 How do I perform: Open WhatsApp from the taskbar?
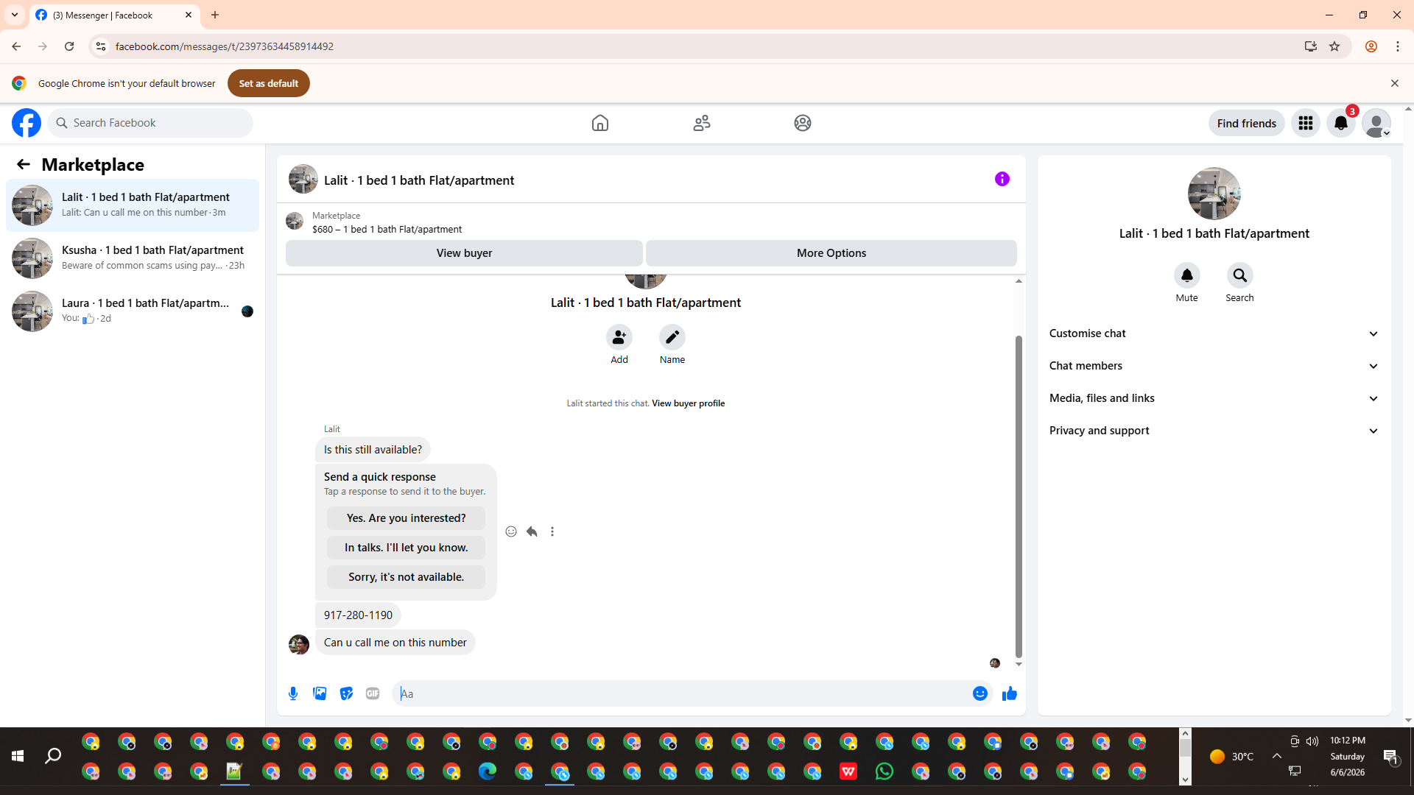[884, 771]
